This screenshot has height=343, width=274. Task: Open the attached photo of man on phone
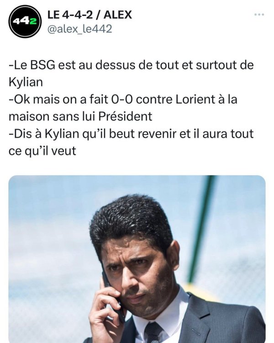[x=137, y=259]
